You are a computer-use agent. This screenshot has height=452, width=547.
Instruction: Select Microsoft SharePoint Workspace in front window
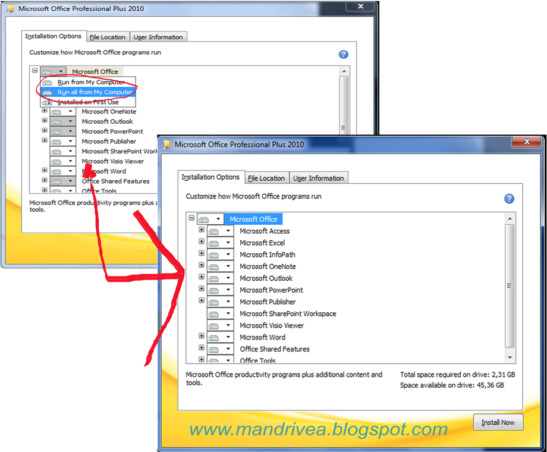point(288,314)
